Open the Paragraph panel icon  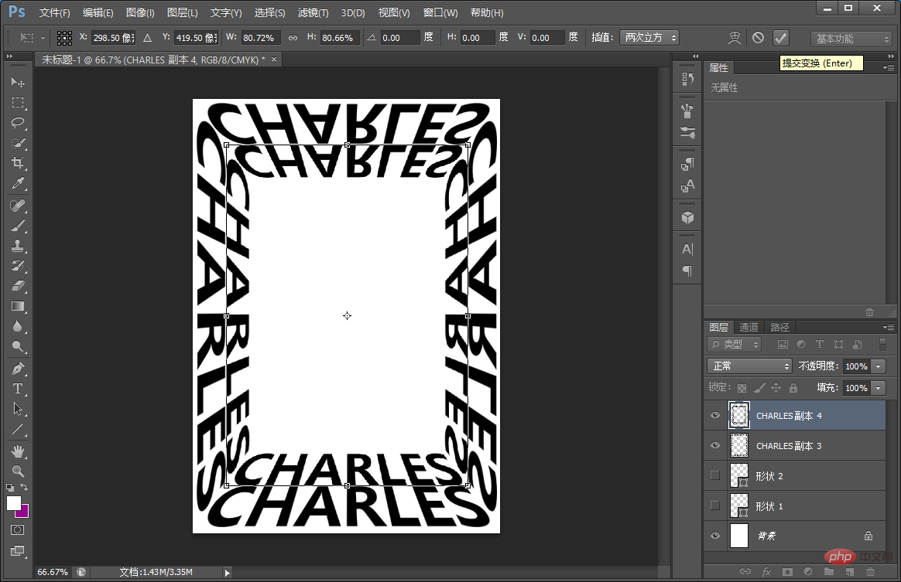(x=687, y=271)
